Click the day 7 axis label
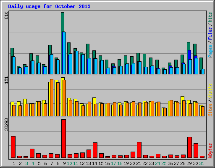 pos(52,163)
